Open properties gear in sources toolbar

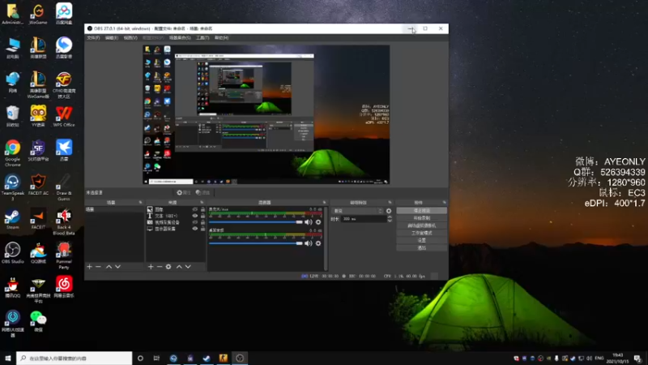(x=168, y=267)
